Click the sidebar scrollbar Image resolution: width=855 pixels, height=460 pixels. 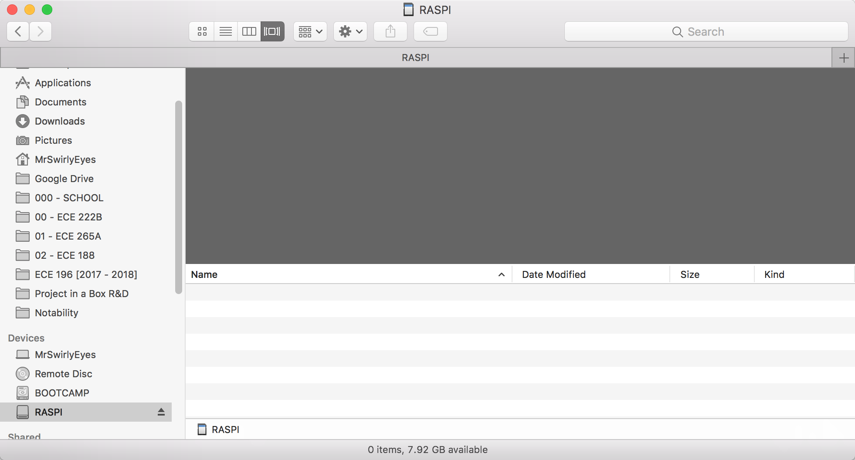[x=178, y=197]
